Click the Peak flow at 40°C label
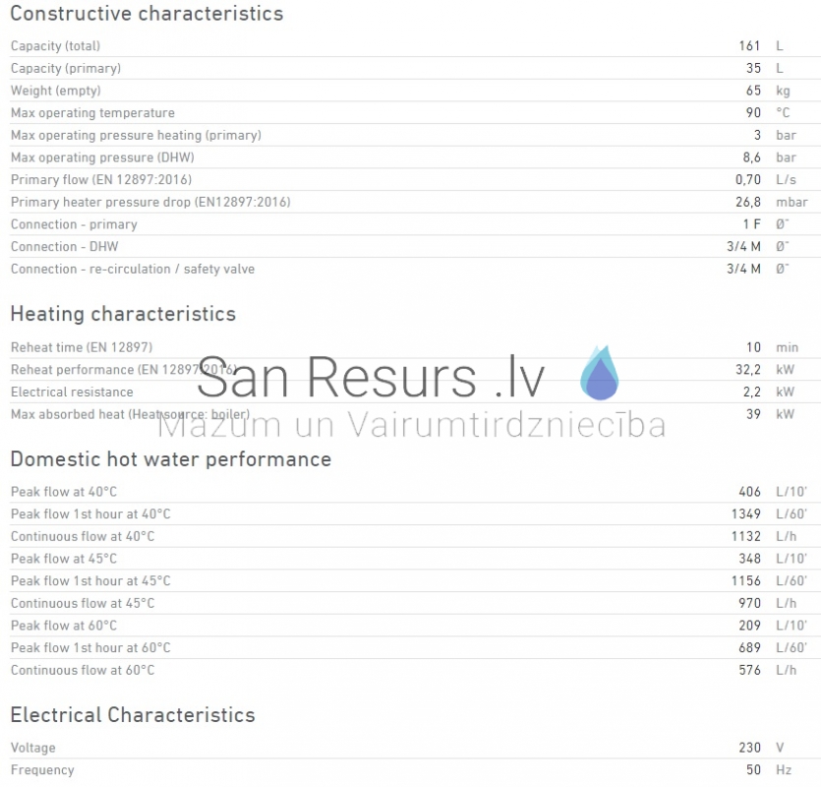 click(64, 492)
